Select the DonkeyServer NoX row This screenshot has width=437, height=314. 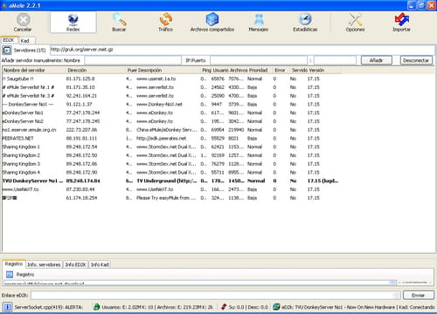[172, 104]
